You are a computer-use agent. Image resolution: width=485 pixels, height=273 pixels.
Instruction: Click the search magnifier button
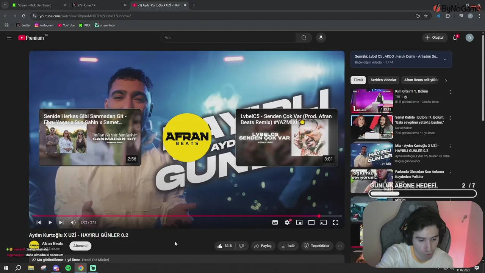click(x=304, y=38)
